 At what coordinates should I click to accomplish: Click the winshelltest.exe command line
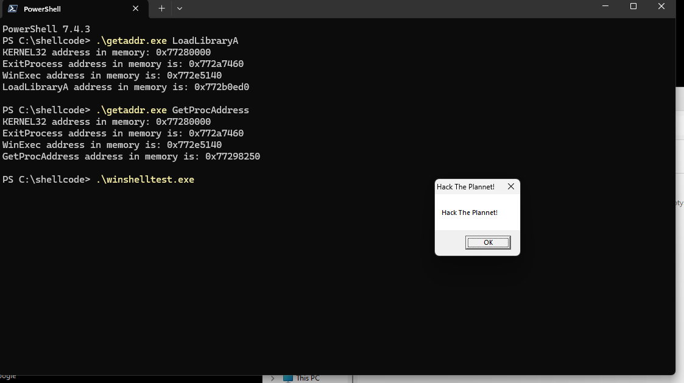pyautogui.click(x=145, y=180)
